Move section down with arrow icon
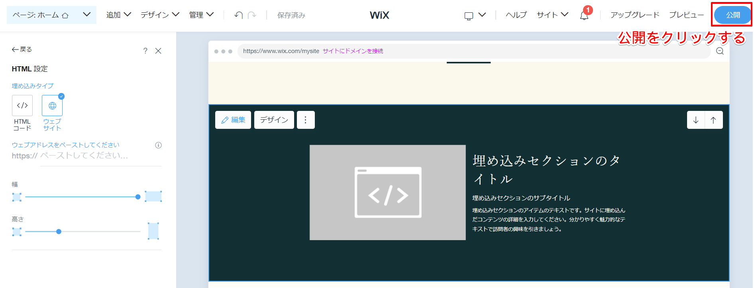This screenshot has width=754, height=288. pos(696,120)
